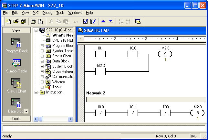
Task: Click the Download down-arrow icon
Action: click(x=110, y=21)
